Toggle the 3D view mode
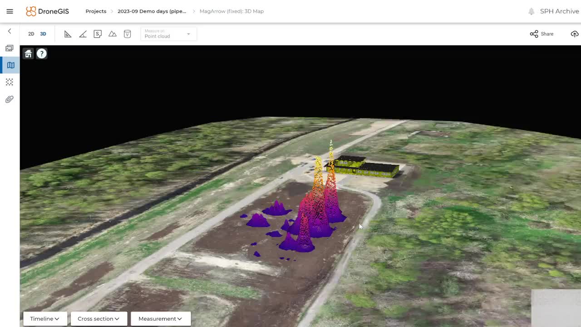 click(x=43, y=34)
